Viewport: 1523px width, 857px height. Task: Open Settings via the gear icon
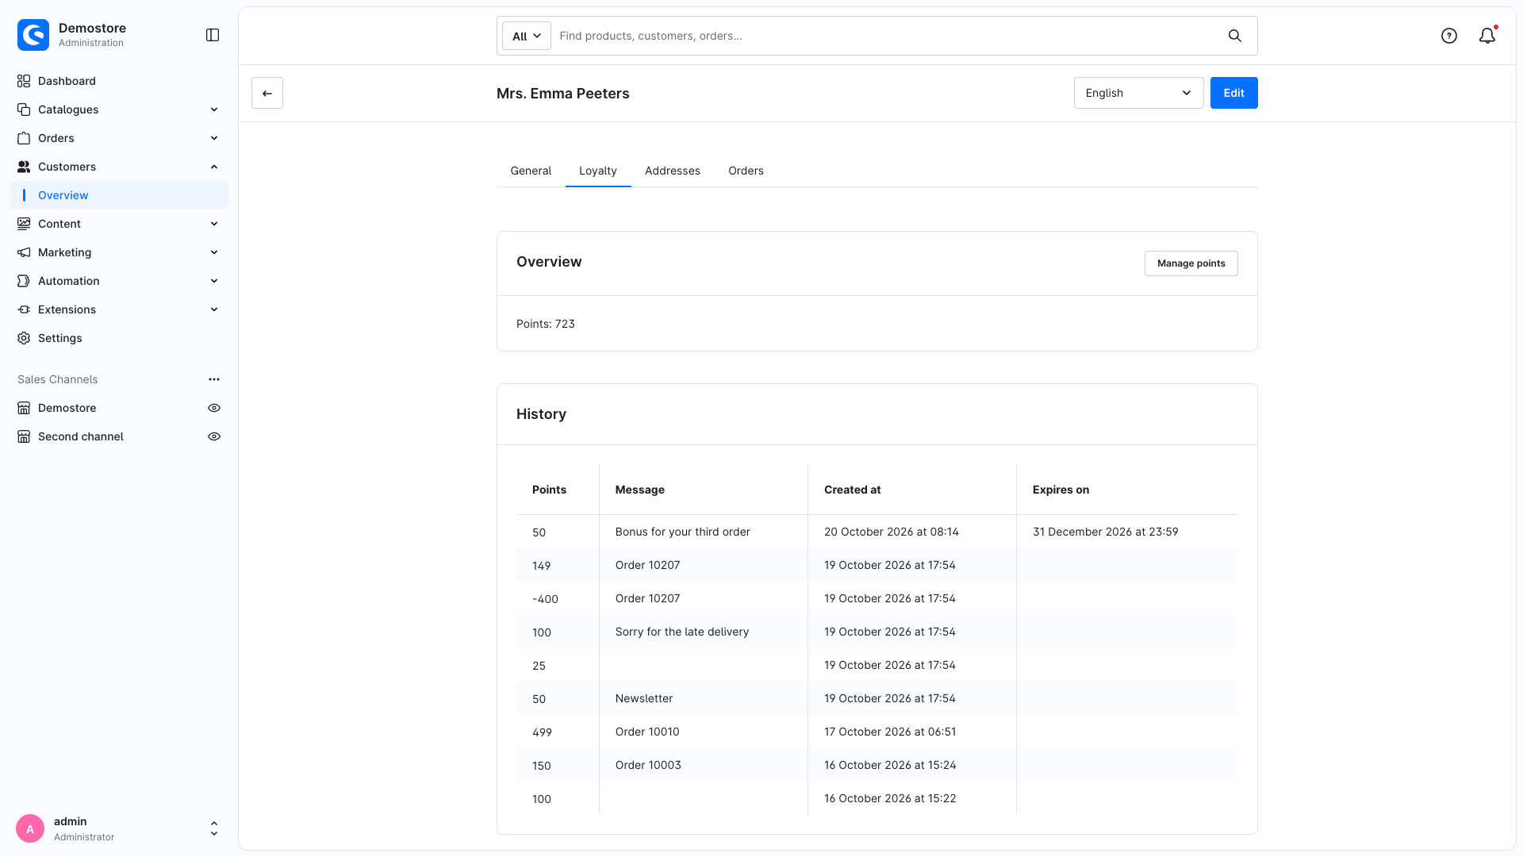24,338
